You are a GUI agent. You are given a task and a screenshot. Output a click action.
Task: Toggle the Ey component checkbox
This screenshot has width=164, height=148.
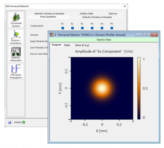click(x=73, y=28)
